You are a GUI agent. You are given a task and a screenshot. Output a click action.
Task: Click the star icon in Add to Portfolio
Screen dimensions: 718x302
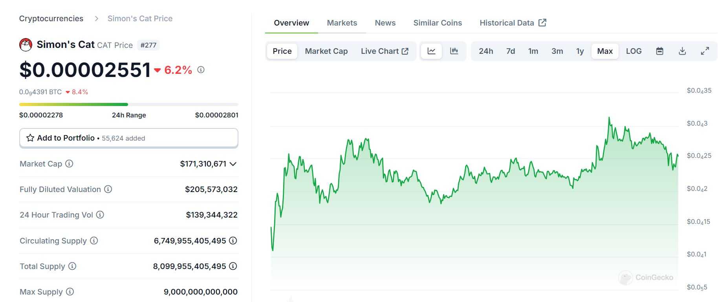coord(30,138)
